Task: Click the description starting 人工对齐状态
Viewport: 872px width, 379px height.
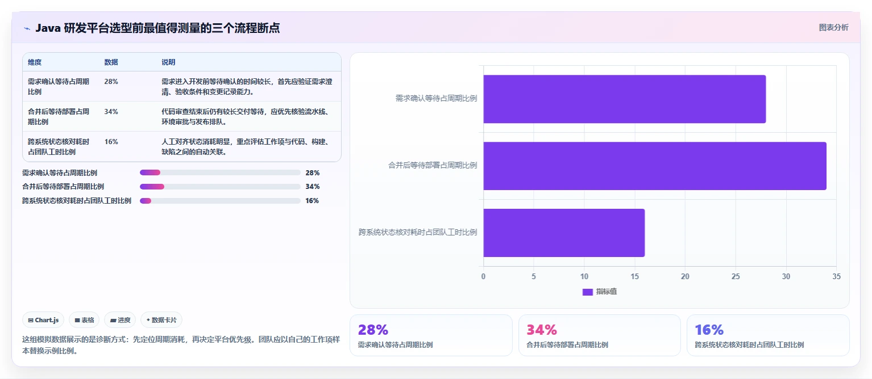Action: 247,146
